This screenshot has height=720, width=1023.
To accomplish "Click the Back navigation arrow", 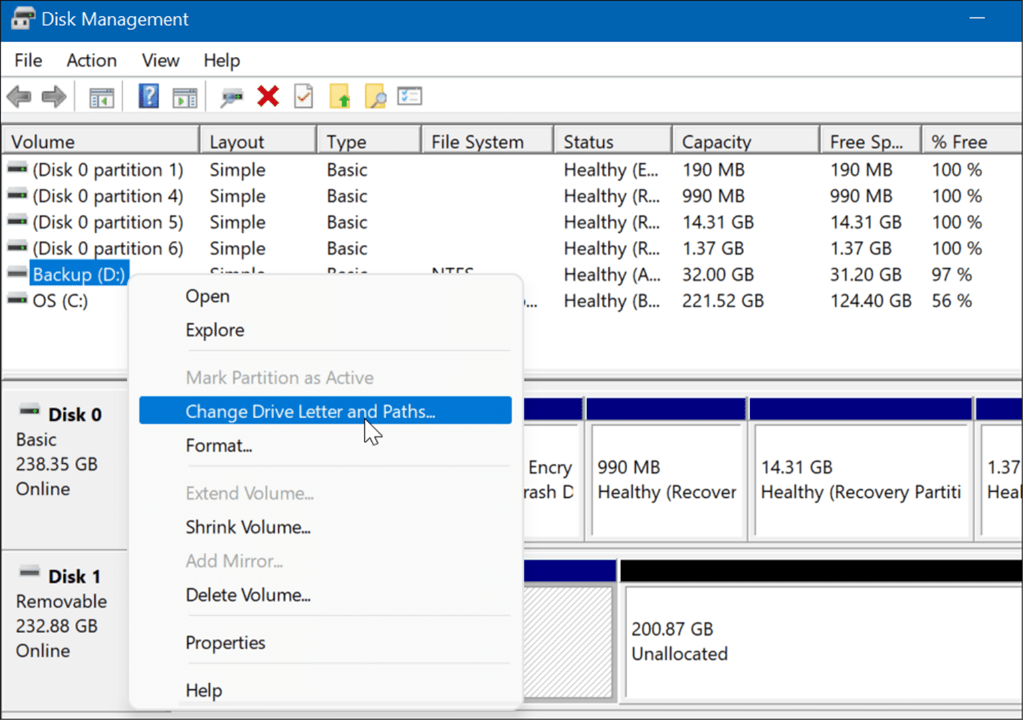I will (19, 96).
